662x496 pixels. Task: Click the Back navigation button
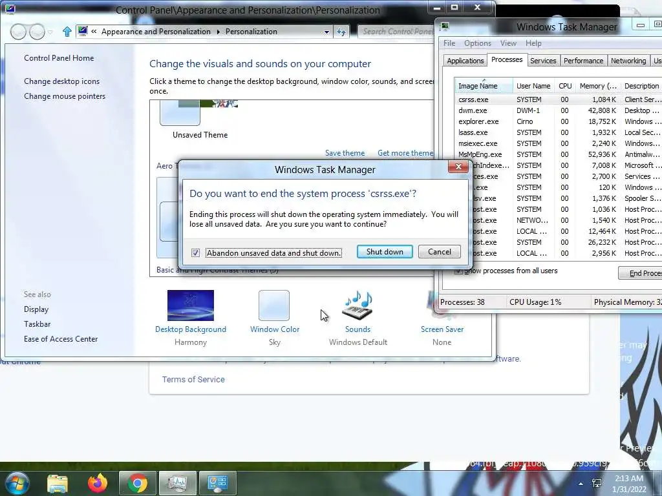[19, 32]
